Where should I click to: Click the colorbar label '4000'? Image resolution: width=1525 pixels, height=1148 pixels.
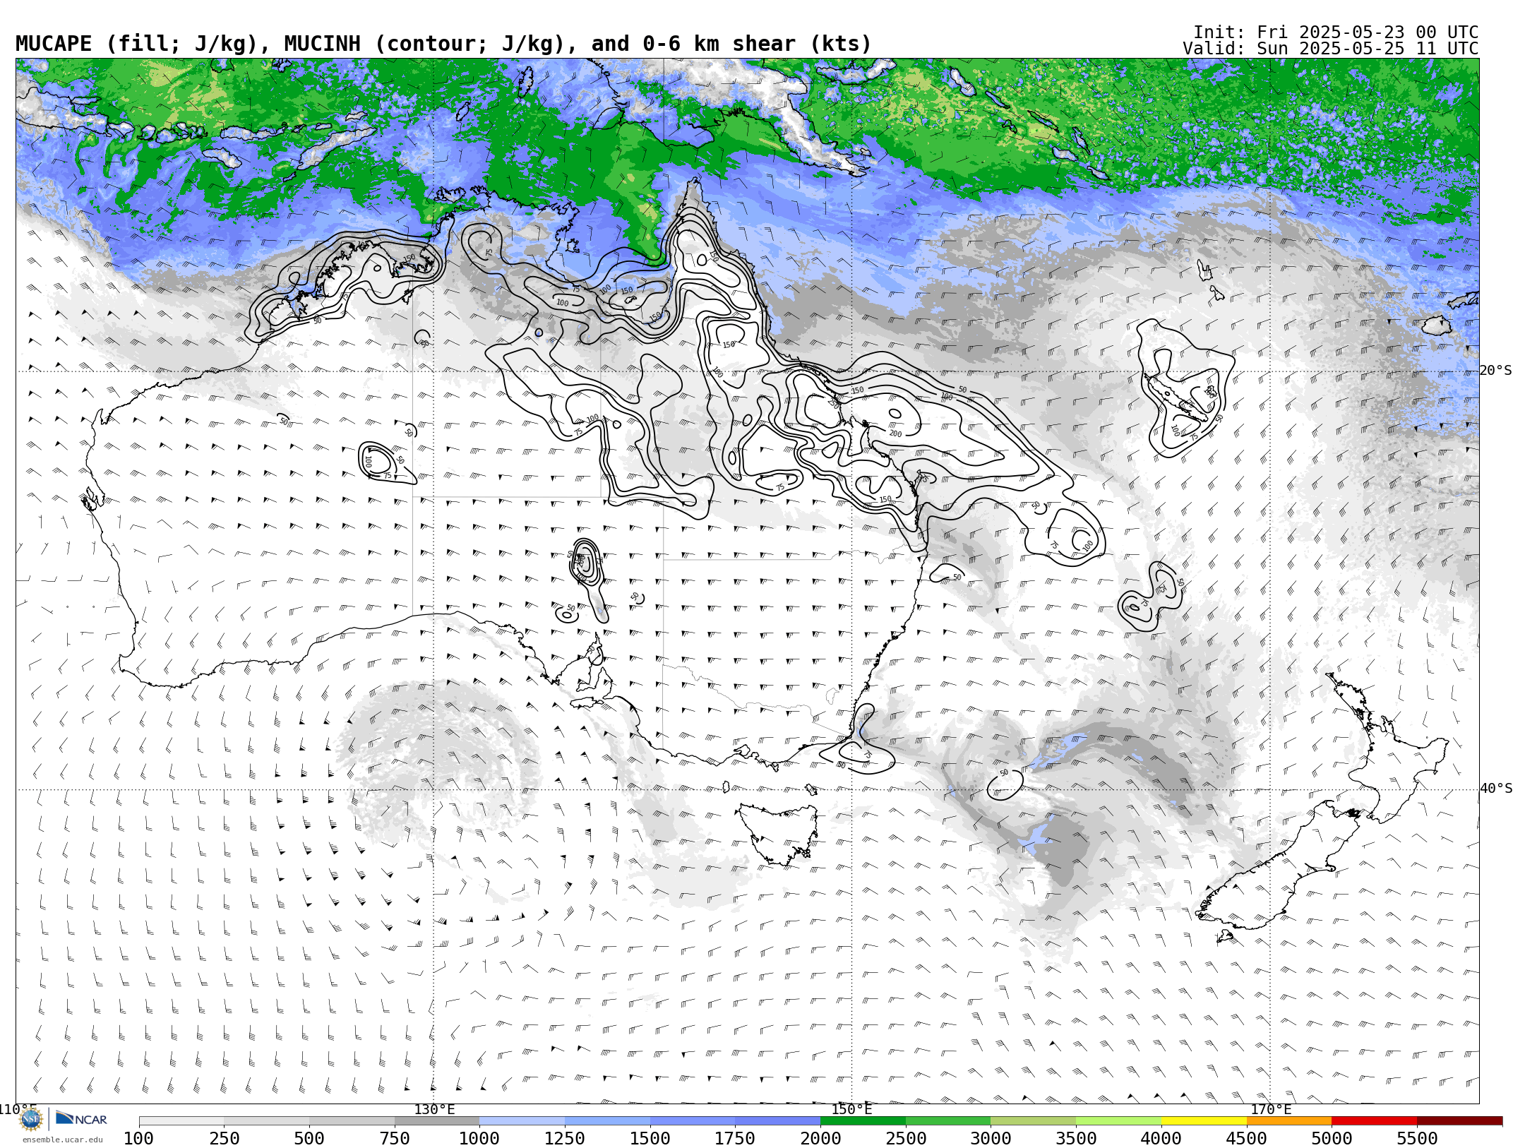(1161, 1138)
